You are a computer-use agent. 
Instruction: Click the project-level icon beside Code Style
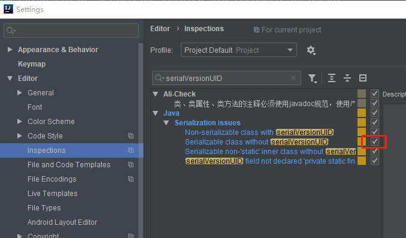pyautogui.click(x=131, y=136)
